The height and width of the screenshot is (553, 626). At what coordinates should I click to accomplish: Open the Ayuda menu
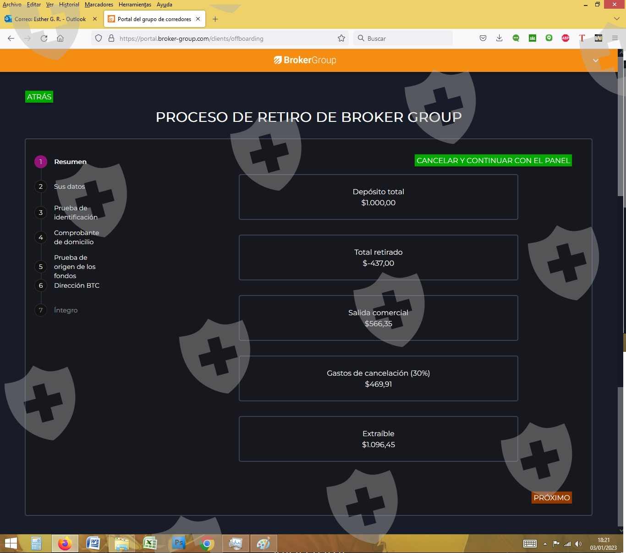tap(165, 5)
